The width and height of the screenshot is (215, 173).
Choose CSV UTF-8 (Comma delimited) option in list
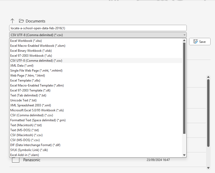coord(96,61)
